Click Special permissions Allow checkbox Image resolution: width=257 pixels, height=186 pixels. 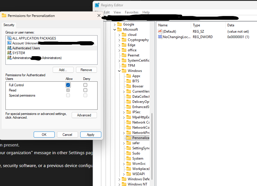(x=68, y=95)
